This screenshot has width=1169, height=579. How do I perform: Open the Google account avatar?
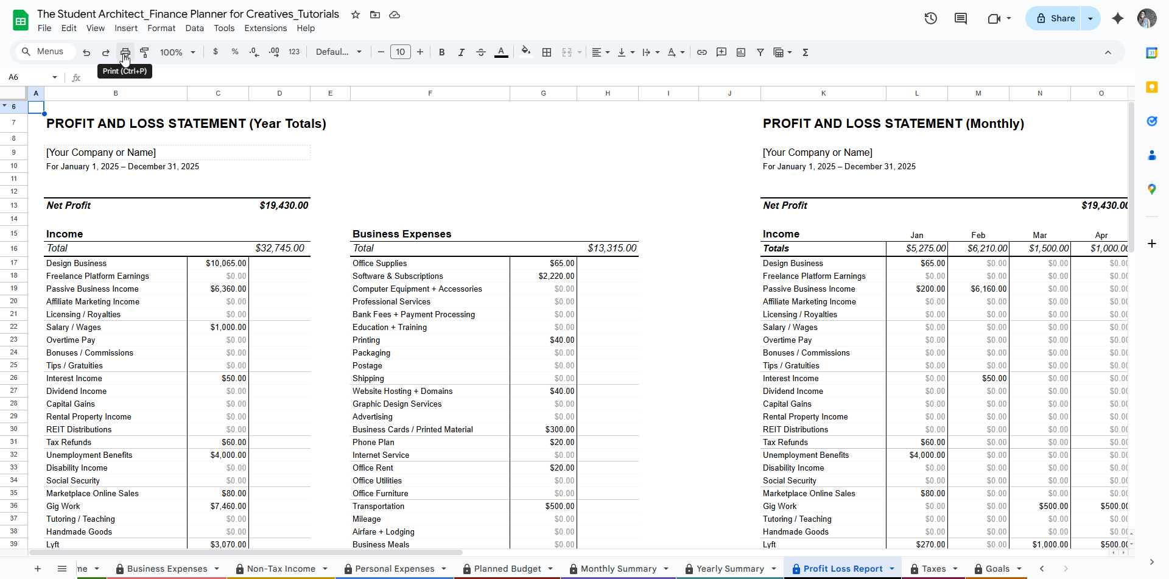[x=1147, y=18]
